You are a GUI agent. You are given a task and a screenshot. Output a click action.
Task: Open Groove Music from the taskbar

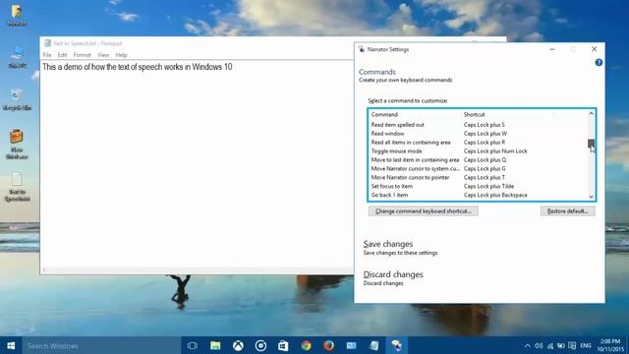[260, 345]
